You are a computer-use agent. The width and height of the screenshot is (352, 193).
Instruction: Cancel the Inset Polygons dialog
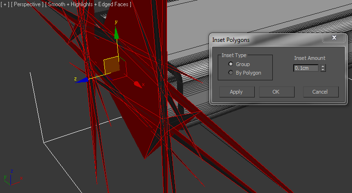tap(321, 92)
